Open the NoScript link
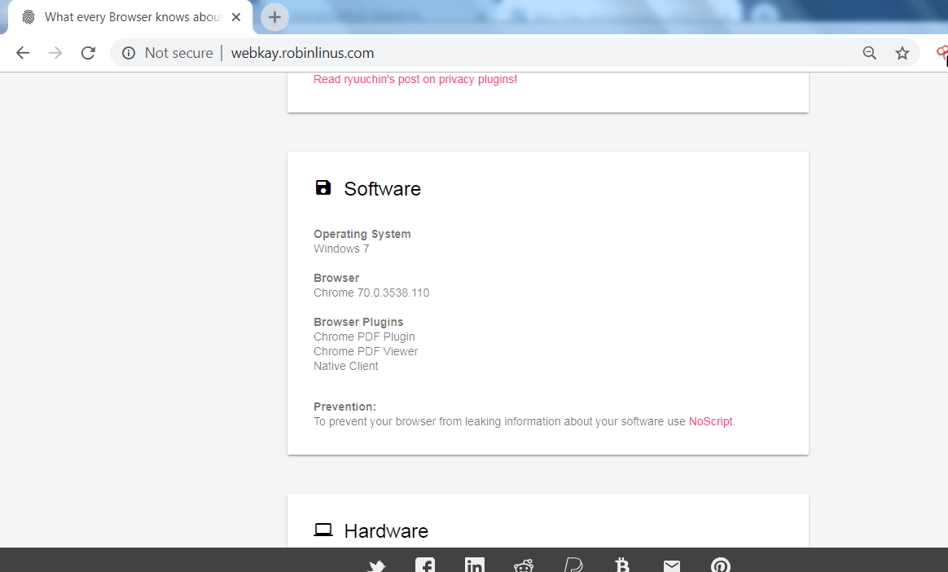Viewport: 948px width, 572px height. [710, 421]
